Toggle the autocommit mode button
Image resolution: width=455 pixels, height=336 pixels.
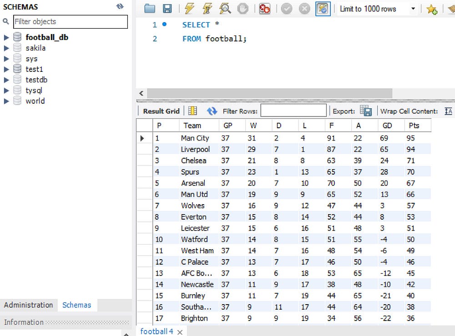coord(323,9)
